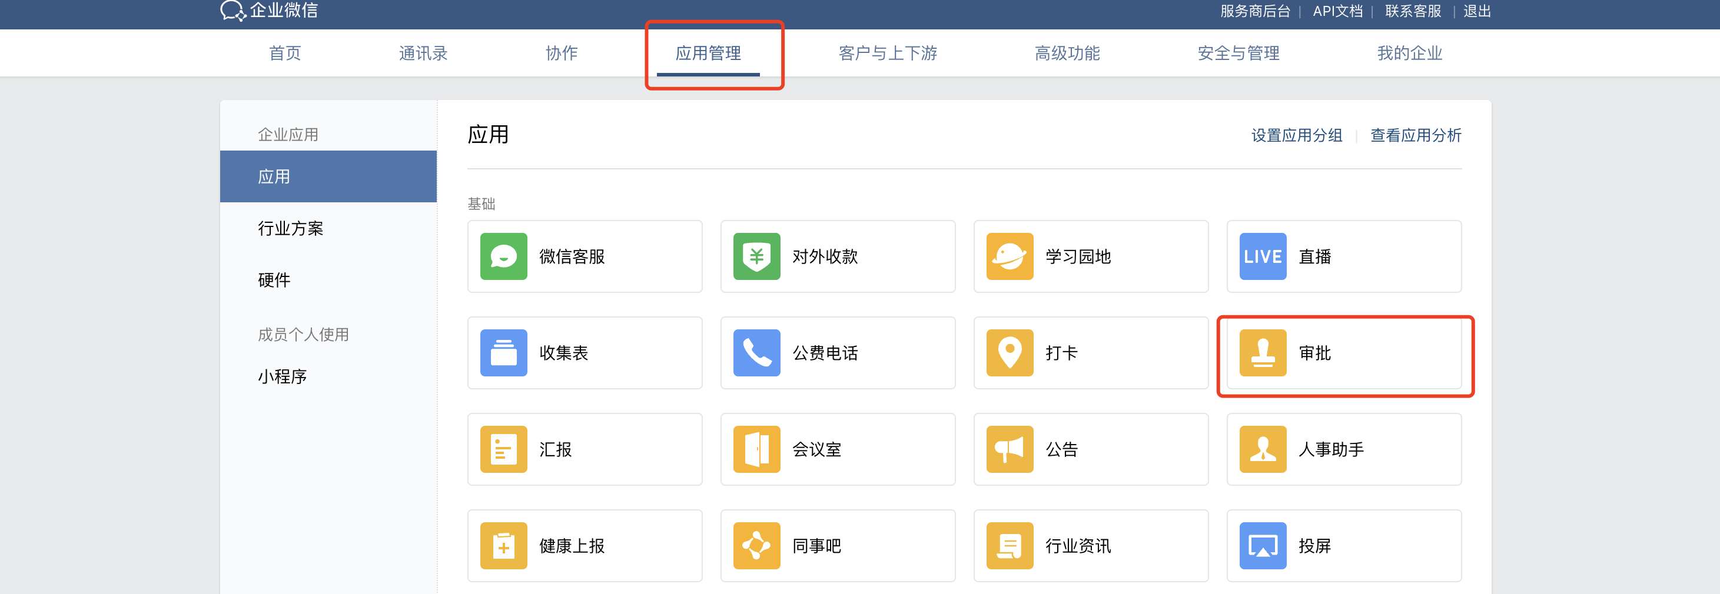
Task: Click the 企业微信 logo in the header
Action: pos(269,10)
